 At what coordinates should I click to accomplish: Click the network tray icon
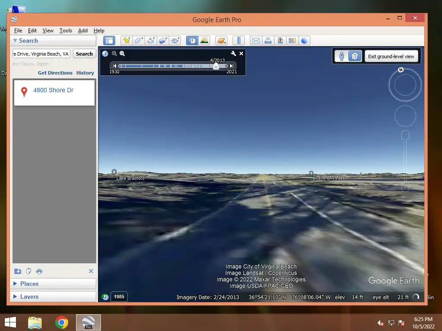391,322
